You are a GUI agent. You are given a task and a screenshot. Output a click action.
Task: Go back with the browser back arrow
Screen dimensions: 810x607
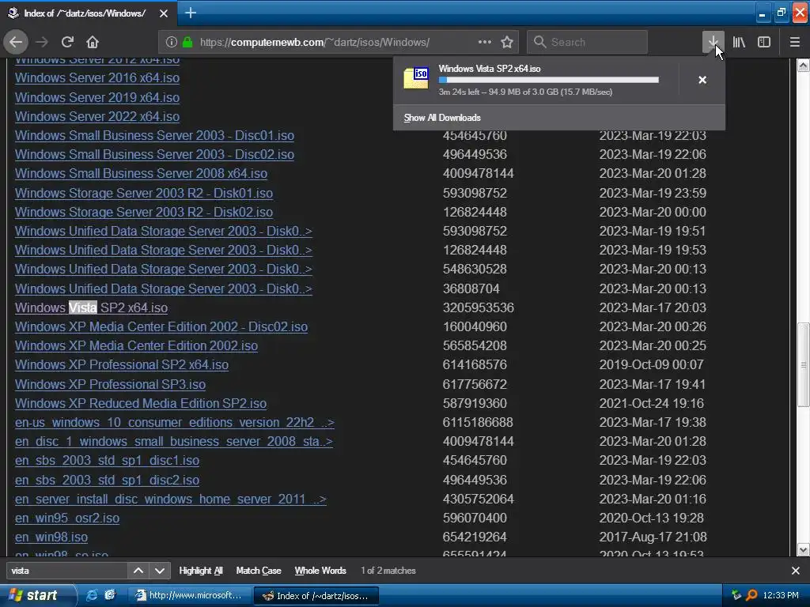coord(16,42)
